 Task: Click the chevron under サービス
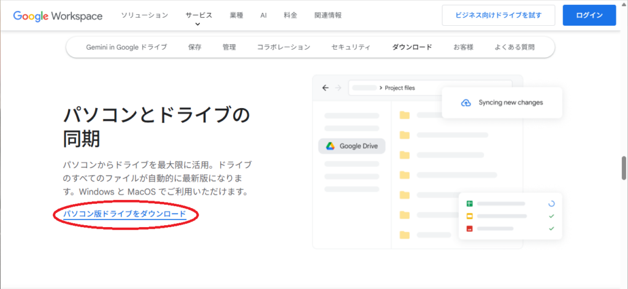198,25
